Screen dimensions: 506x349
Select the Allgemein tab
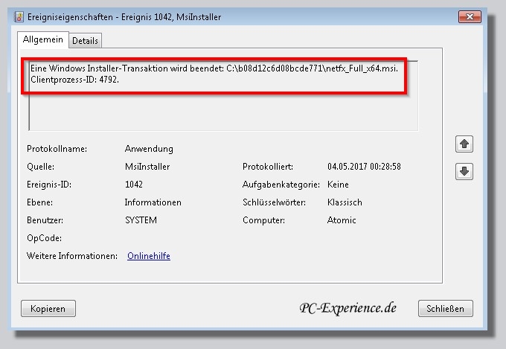(x=42, y=40)
